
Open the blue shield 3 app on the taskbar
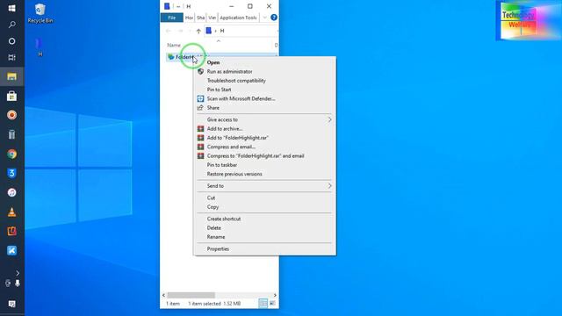coord(11,173)
